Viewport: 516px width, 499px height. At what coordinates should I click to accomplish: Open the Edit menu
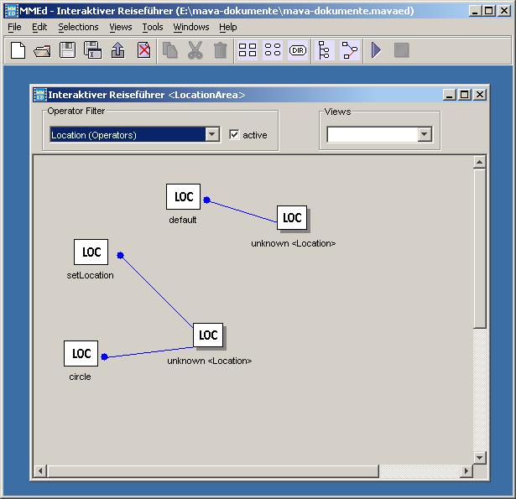click(x=39, y=27)
